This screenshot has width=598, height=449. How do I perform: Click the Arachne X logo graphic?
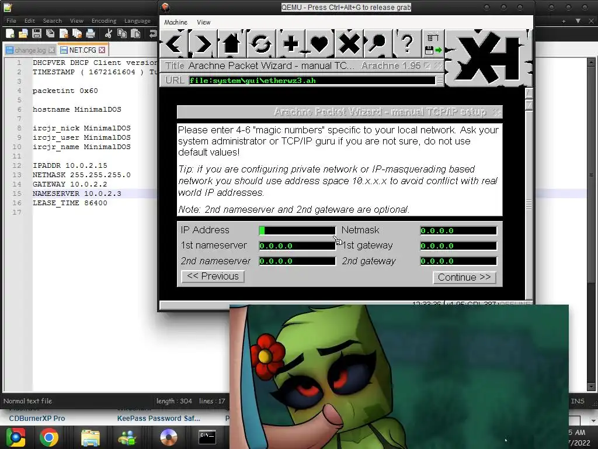pyautogui.click(x=489, y=58)
